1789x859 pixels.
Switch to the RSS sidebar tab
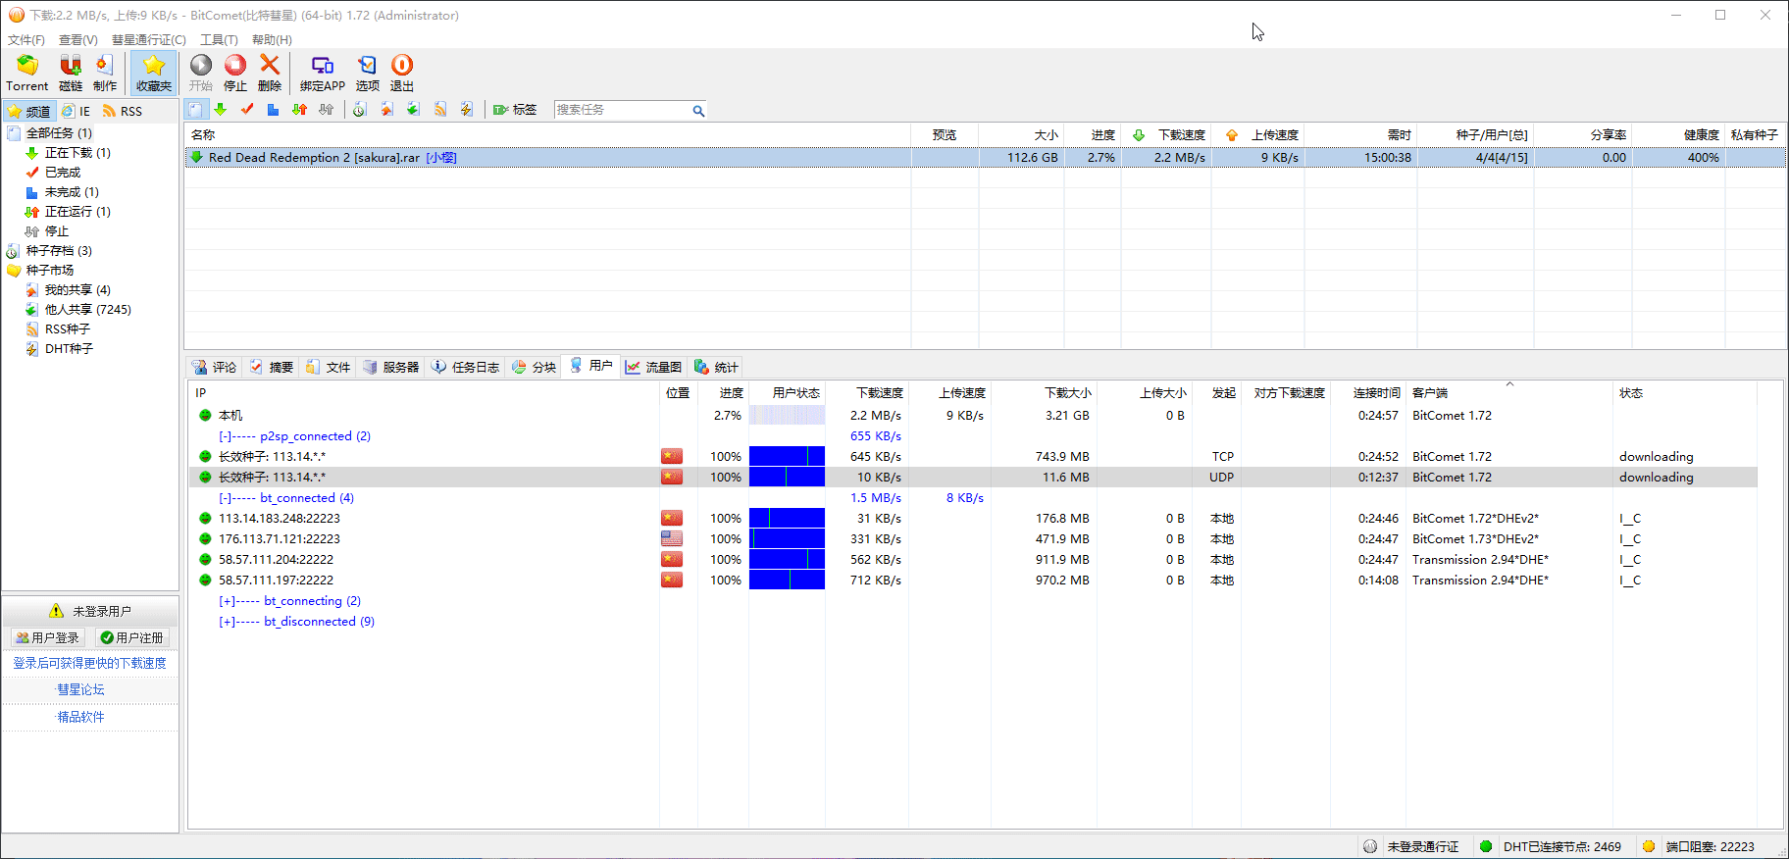pos(123,111)
